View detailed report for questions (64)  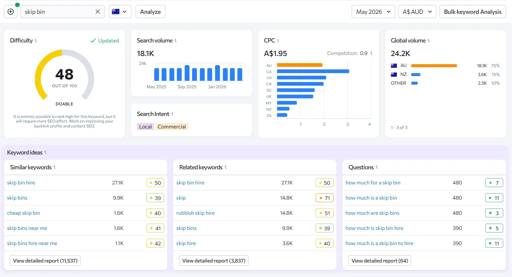[x=380, y=261]
